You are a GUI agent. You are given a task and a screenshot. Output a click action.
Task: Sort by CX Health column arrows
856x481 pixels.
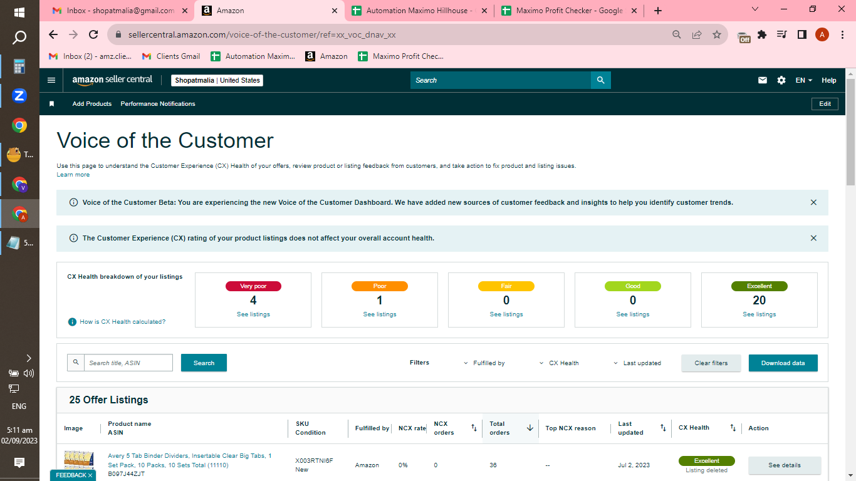[x=733, y=428]
